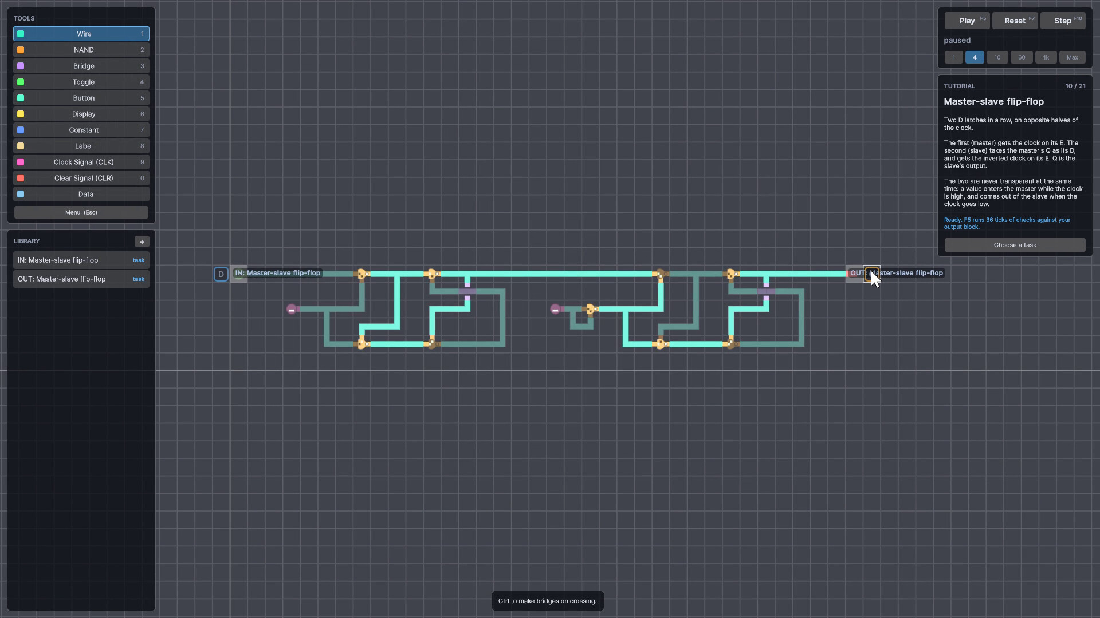Click the leftmost clock signal node on canvas
This screenshot has height=618, width=1100.
click(292, 309)
